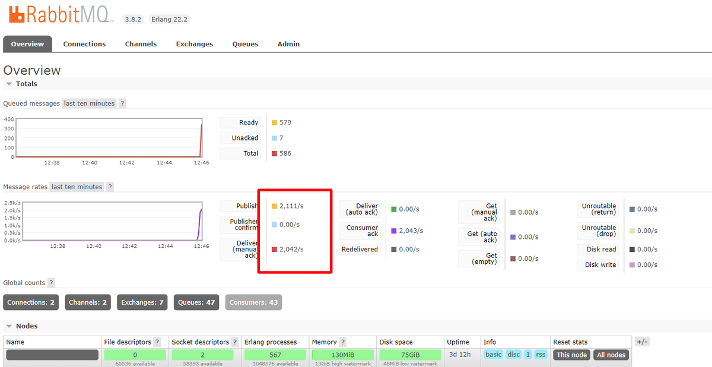Click the redacted node name link

pyautogui.click(x=52, y=355)
